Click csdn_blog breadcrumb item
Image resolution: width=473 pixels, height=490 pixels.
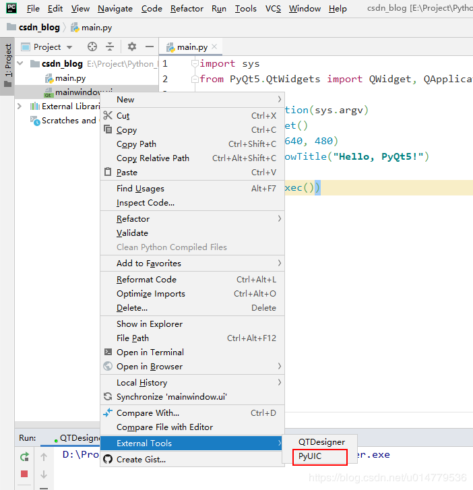point(39,28)
